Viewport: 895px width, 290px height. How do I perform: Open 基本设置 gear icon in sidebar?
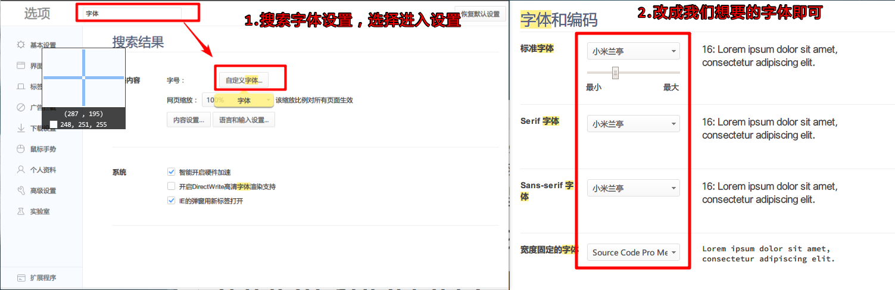point(21,45)
